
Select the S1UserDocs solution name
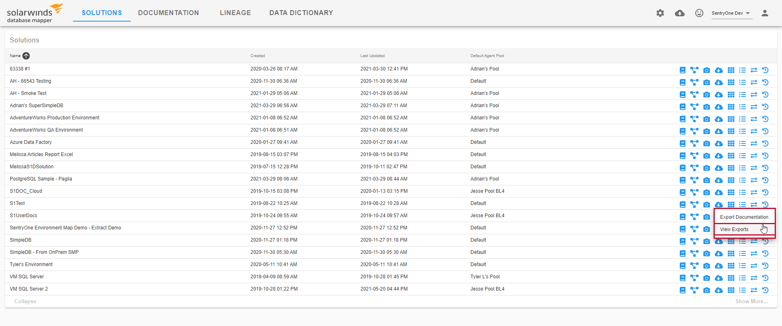[23, 216]
